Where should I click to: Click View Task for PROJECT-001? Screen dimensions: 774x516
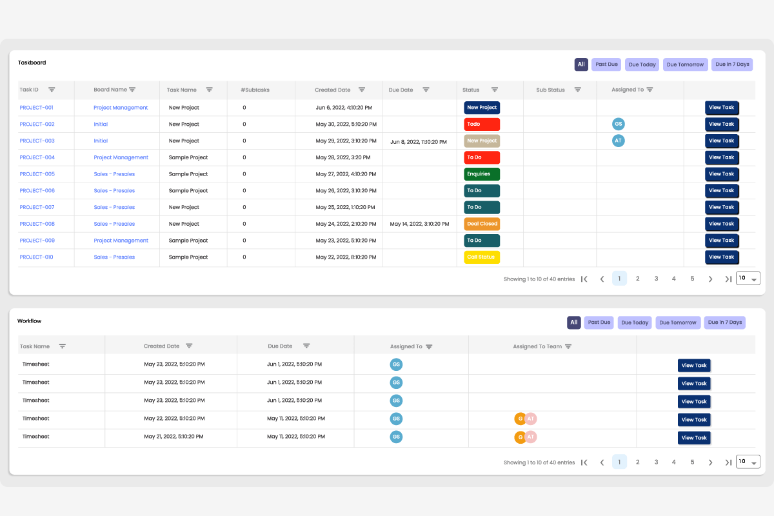pyautogui.click(x=721, y=107)
